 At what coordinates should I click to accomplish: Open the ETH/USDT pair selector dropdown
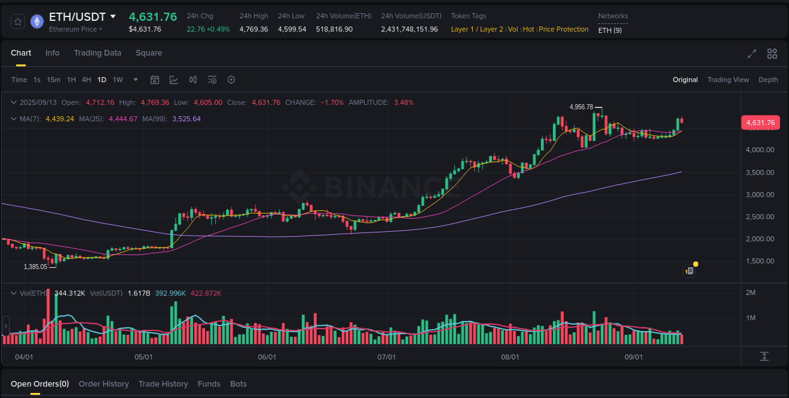(114, 16)
